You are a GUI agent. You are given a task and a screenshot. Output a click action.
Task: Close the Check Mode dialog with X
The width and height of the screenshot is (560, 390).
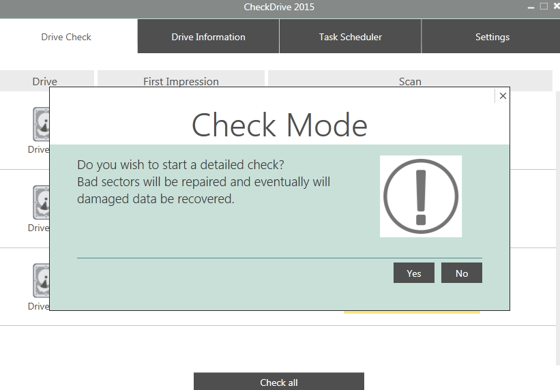click(503, 96)
